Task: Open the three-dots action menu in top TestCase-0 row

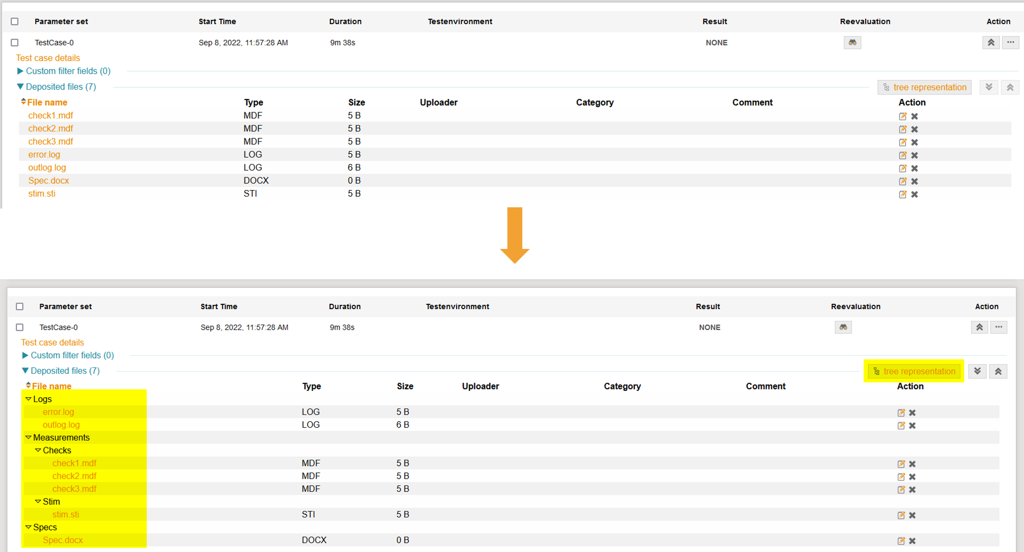Action: [x=1010, y=42]
